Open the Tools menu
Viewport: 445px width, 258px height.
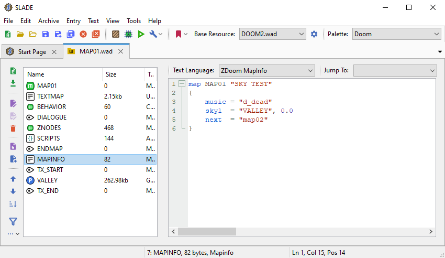(133, 21)
